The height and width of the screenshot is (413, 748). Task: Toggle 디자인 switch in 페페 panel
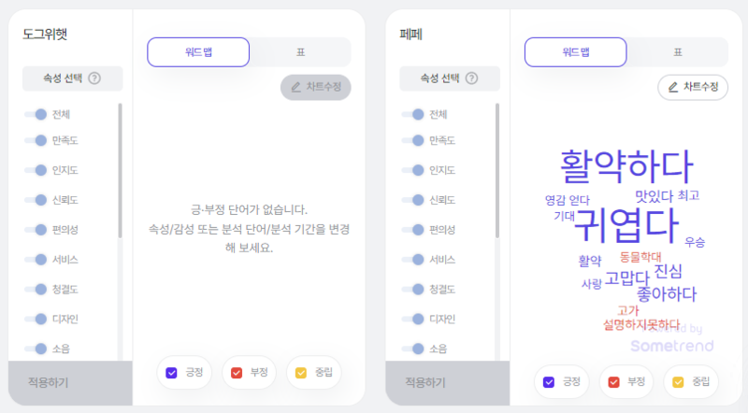click(x=413, y=319)
